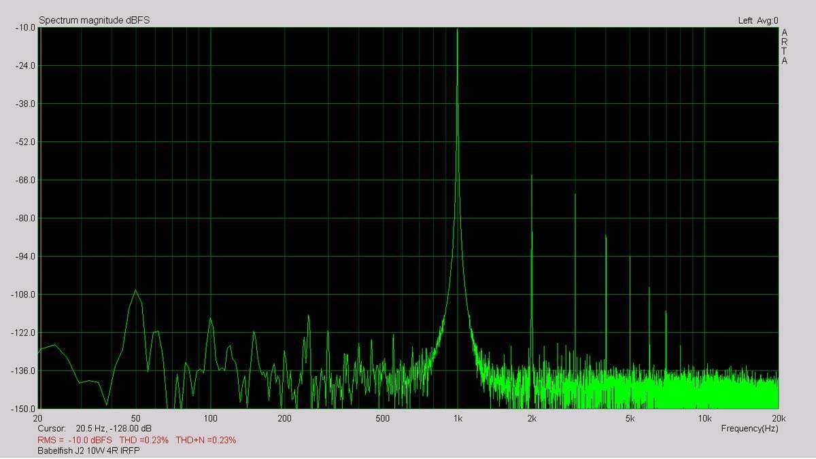Click the 'Frequency(Hz)' axis caption

(x=750, y=428)
